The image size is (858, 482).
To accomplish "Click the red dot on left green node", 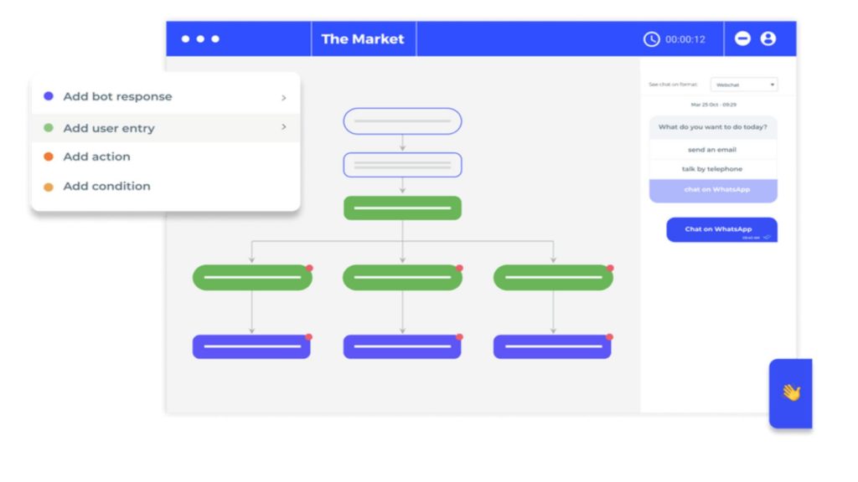I will click(309, 268).
